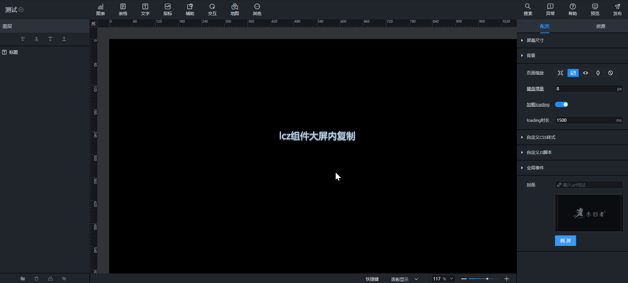Click the 截屏 screenshot button
This screenshot has width=628, height=283.
565,241
